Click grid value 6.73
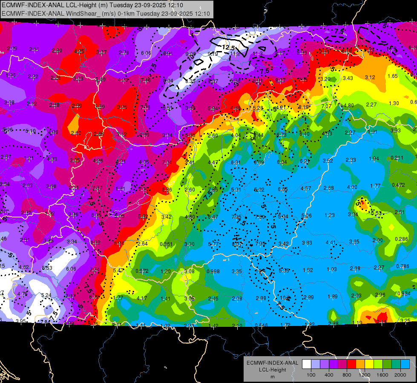Screen dimensions: 417x383 point(282,135)
